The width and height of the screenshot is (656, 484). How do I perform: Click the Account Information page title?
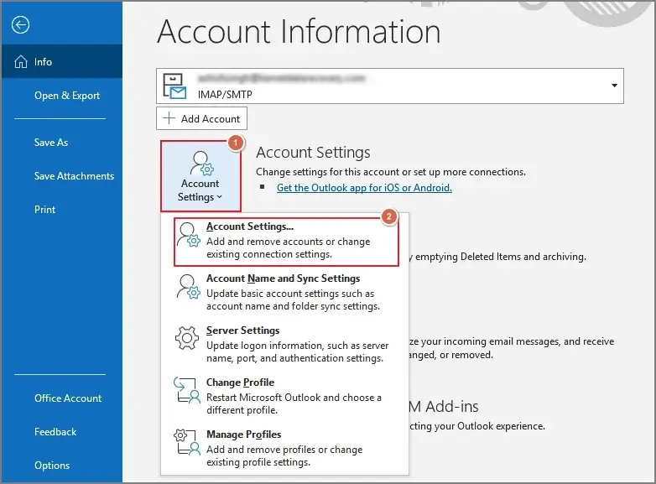(x=299, y=31)
